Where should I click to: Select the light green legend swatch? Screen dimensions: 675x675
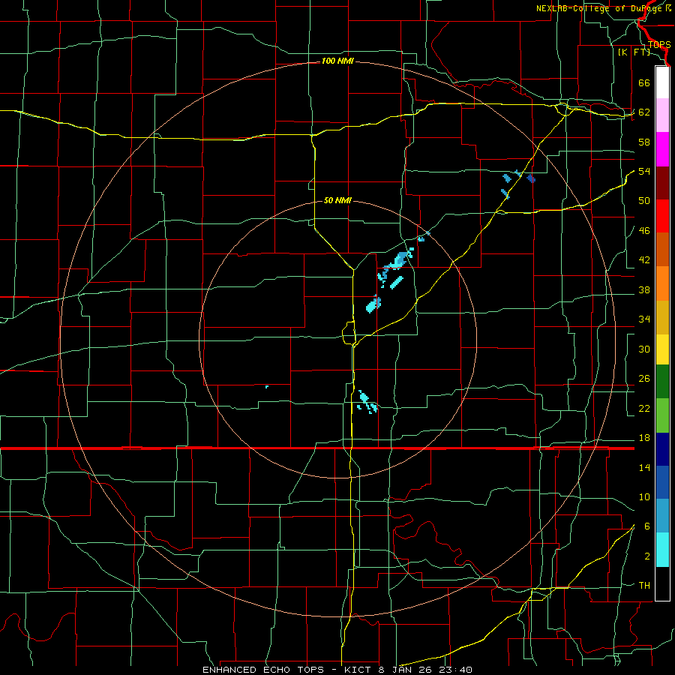(662, 415)
